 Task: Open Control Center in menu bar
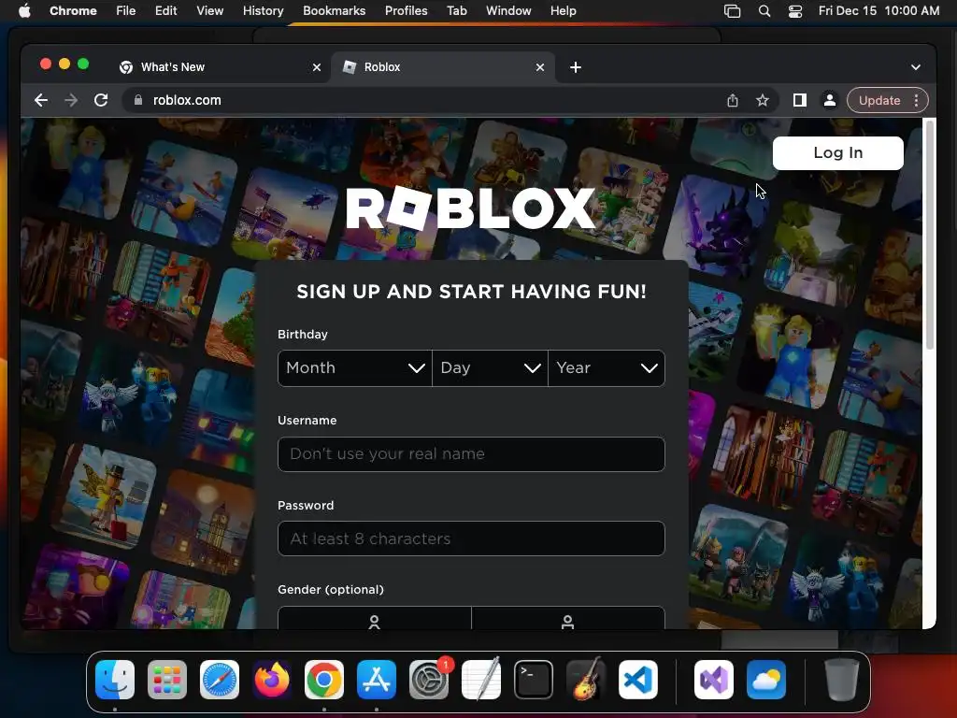pyautogui.click(x=795, y=11)
